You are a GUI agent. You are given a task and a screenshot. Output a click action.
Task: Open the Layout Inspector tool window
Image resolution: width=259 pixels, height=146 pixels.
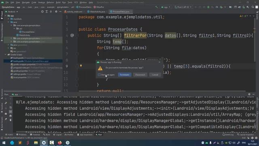(x=245, y=135)
